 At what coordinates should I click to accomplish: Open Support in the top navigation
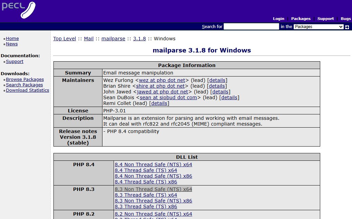pos(325,19)
